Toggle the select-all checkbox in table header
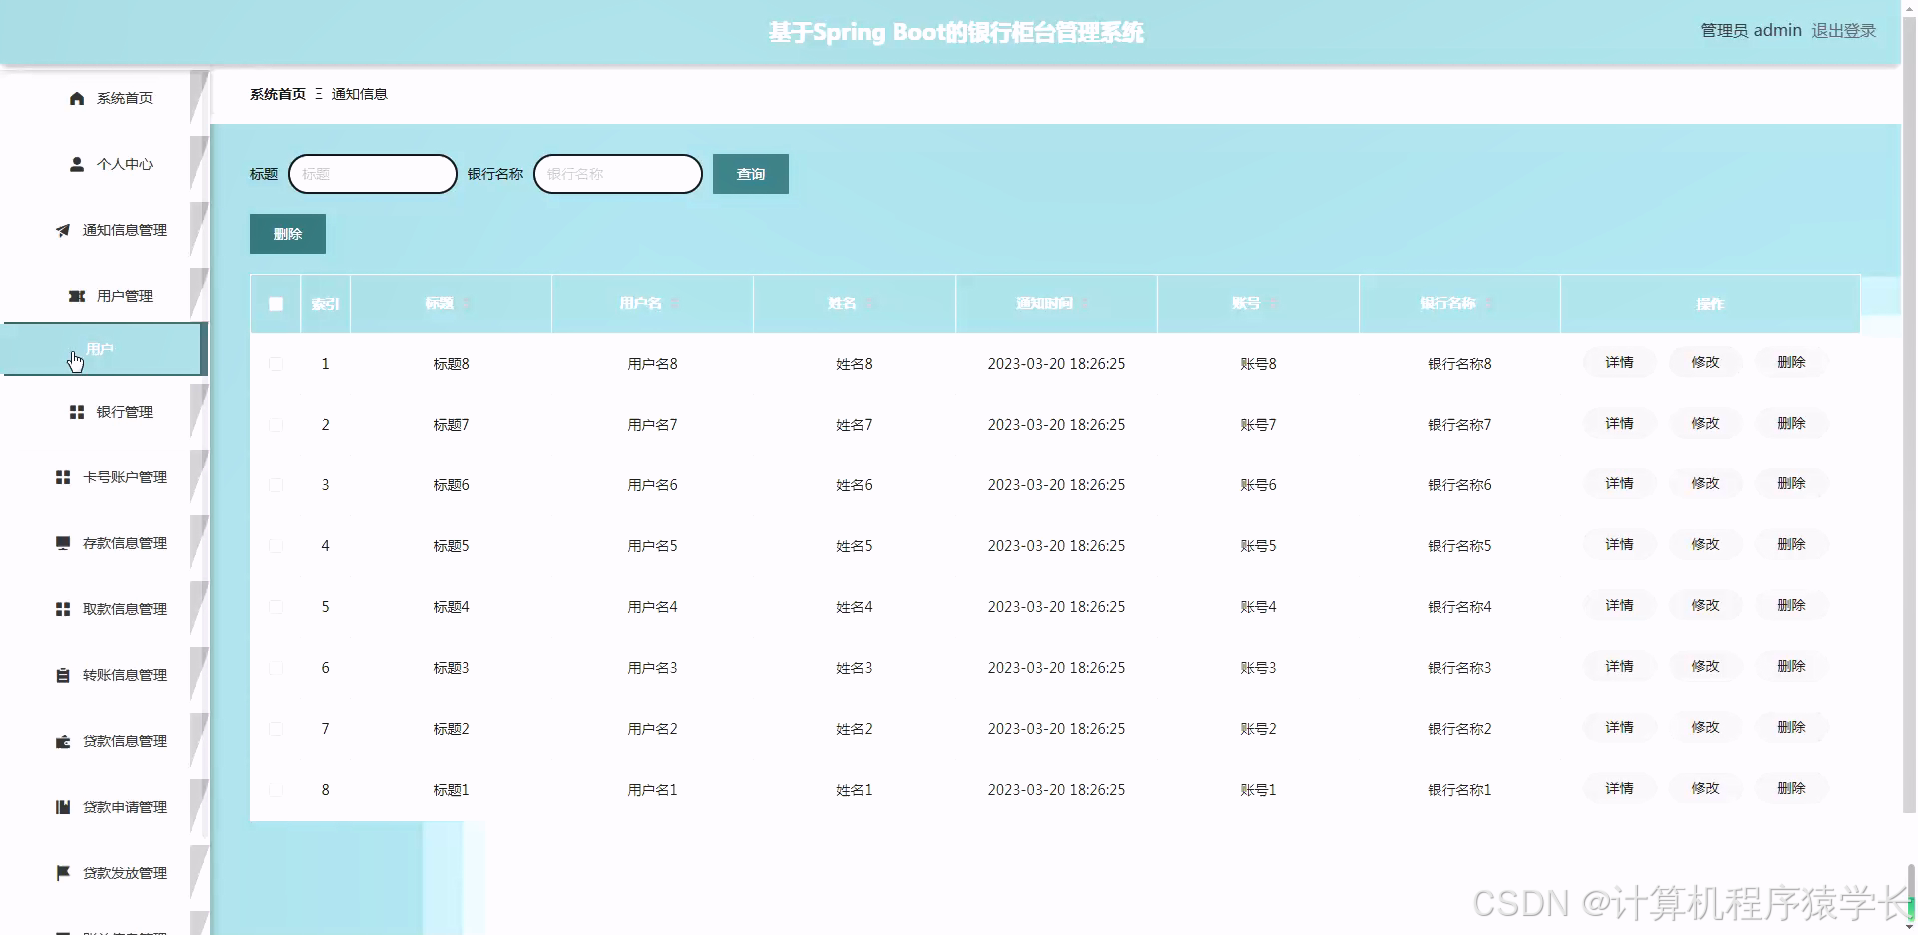Image resolution: width=1918 pixels, height=935 pixels. [x=276, y=304]
